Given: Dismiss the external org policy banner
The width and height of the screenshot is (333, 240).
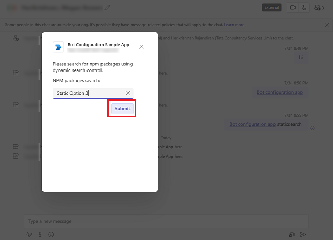Looking at the screenshot, I should point(327,25).
